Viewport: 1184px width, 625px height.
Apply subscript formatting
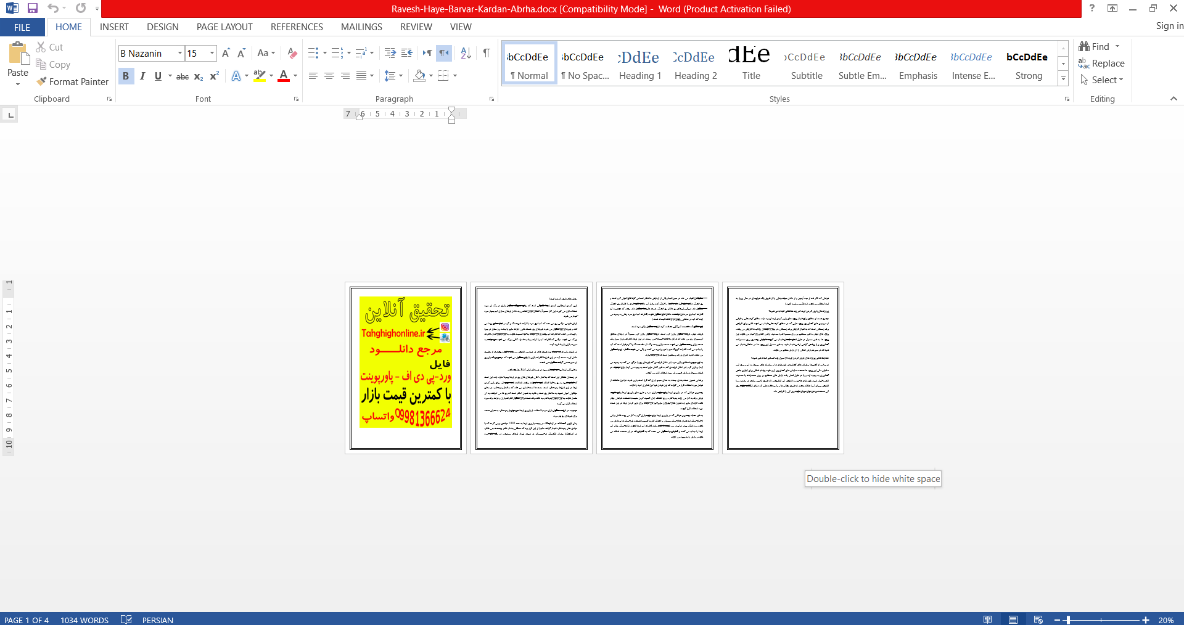click(199, 76)
